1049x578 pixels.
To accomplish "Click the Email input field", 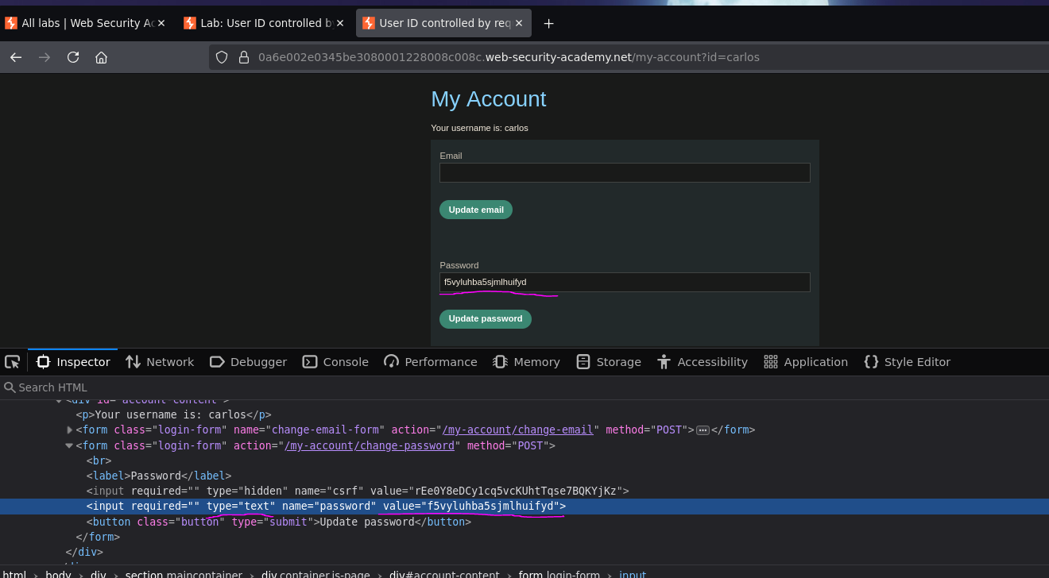I will tap(625, 173).
